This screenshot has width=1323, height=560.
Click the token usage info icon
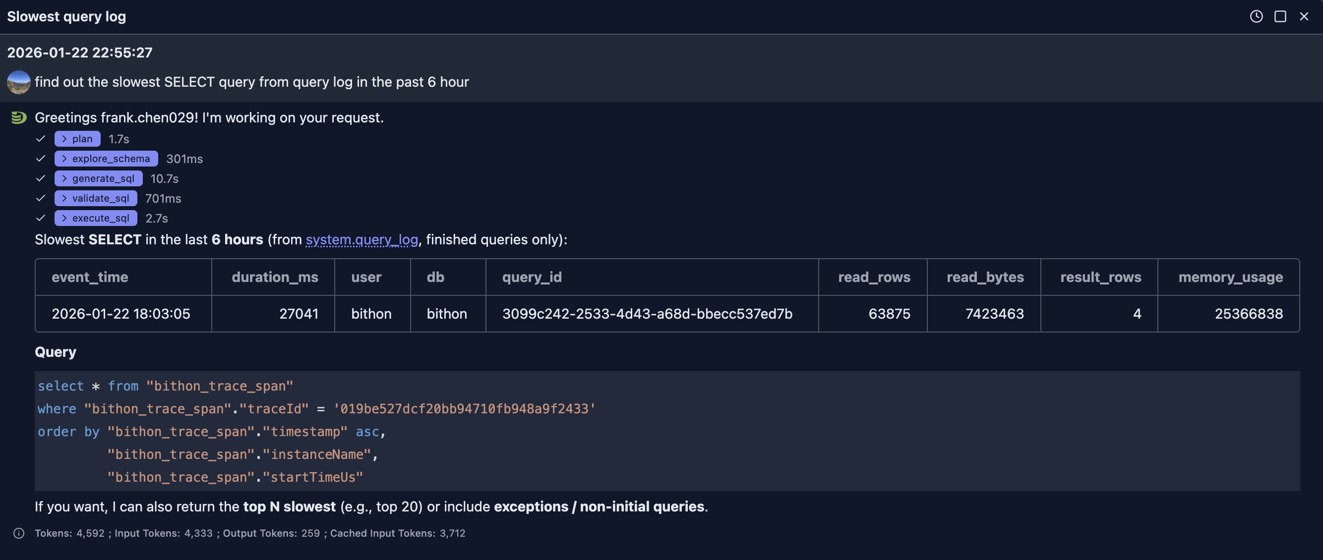point(19,533)
